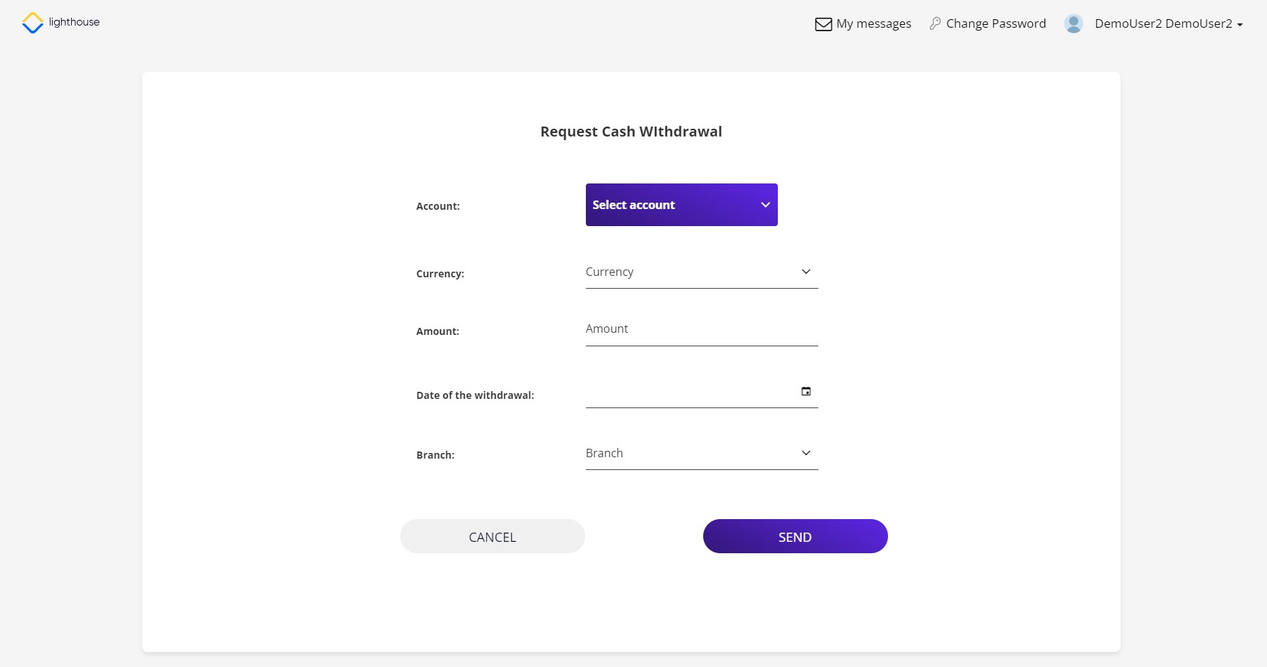Expand the Currency dropdown
Image resolution: width=1267 pixels, height=667 pixels.
[701, 272]
